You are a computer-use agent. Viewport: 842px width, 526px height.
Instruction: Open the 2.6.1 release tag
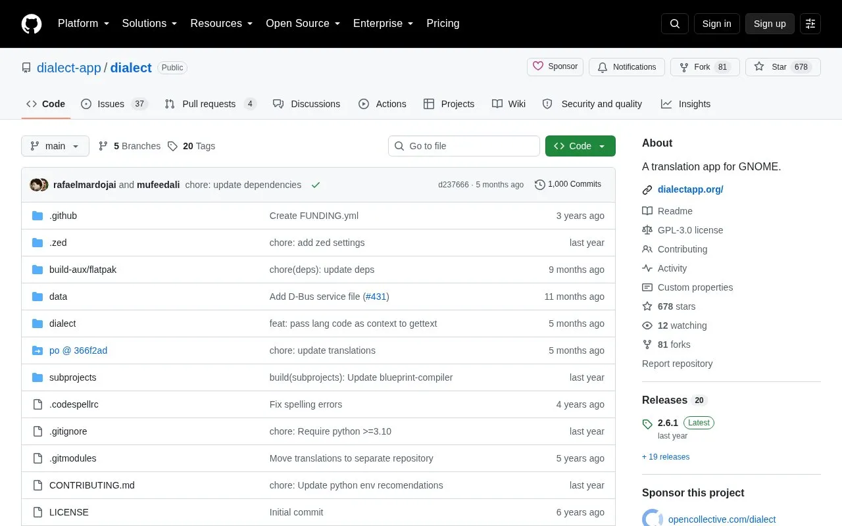click(x=668, y=423)
